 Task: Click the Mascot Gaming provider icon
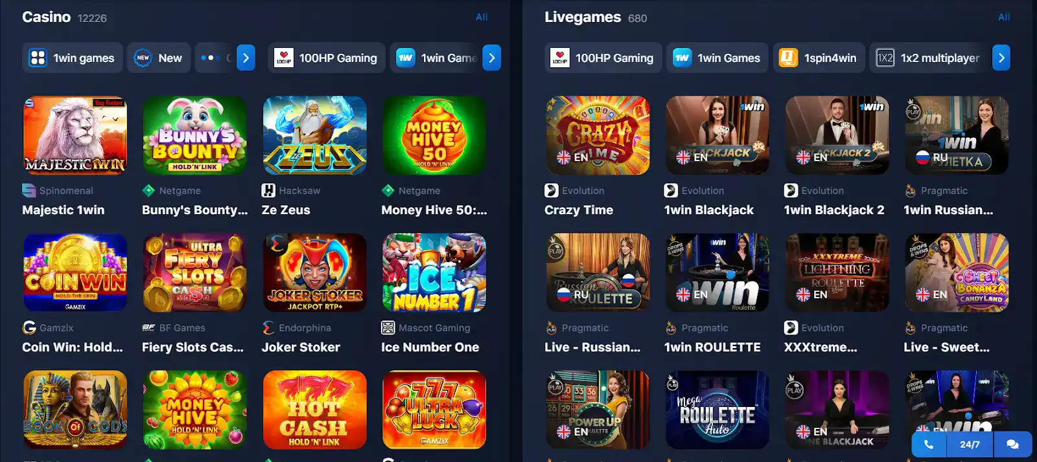388,327
